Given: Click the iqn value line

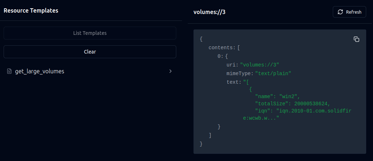Looking at the screenshot, I should click(297, 114).
